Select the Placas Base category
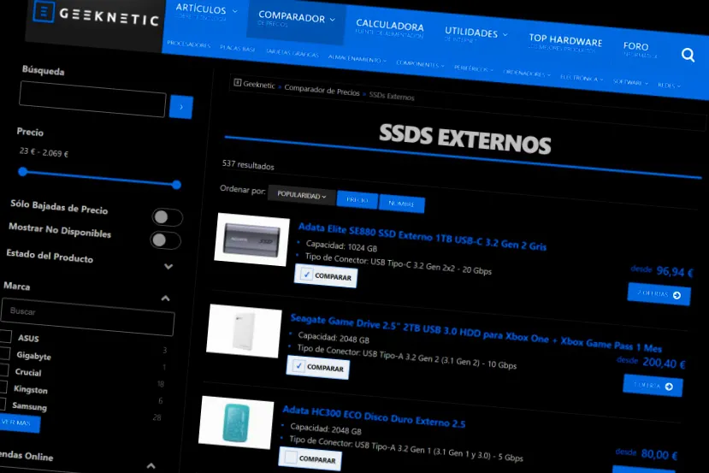 [238, 49]
